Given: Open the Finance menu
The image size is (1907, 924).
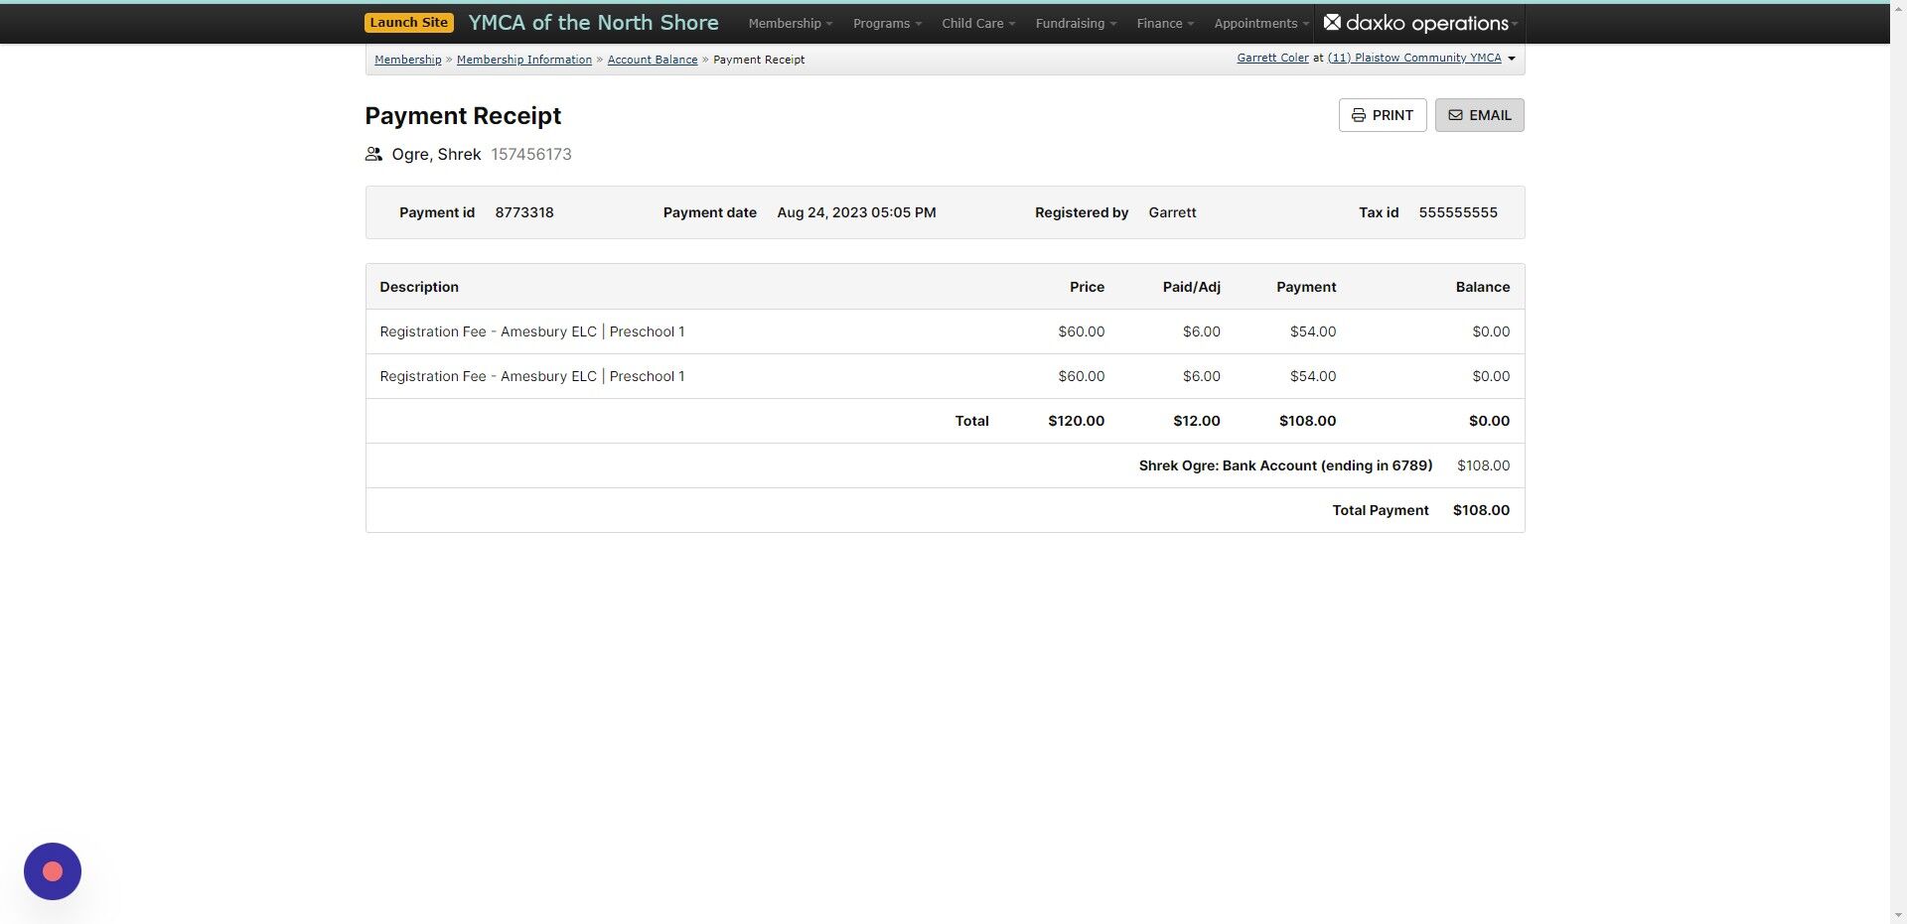Looking at the screenshot, I should pyautogui.click(x=1165, y=24).
